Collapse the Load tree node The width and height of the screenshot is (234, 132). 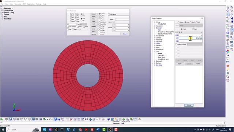pos(155,51)
